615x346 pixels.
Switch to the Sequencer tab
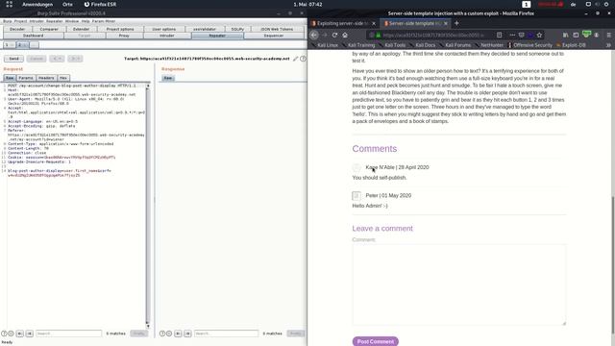(273, 36)
